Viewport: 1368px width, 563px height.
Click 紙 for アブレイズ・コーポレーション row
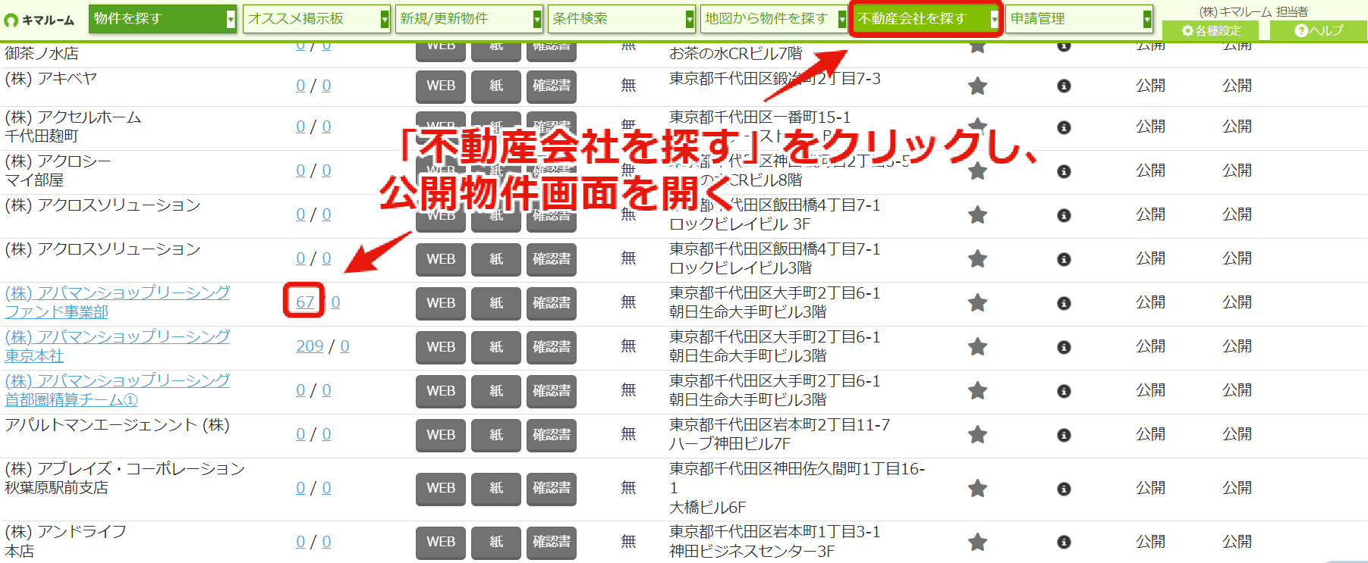click(x=496, y=489)
